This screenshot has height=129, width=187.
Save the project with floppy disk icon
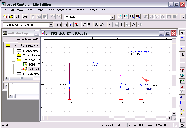17,17
